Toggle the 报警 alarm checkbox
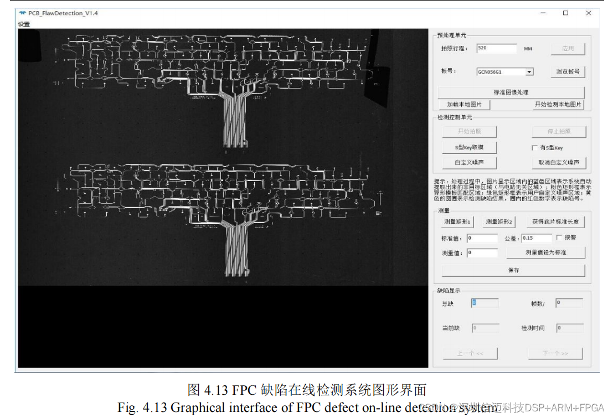 pyautogui.click(x=559, y=238)
